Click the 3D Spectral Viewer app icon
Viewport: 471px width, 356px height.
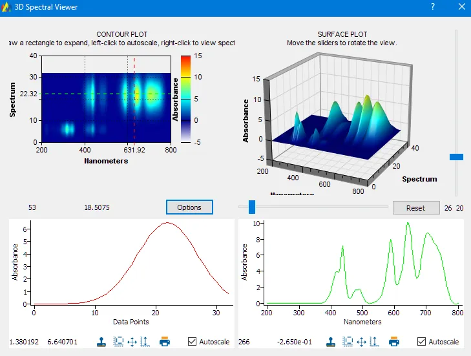[6, 7]
